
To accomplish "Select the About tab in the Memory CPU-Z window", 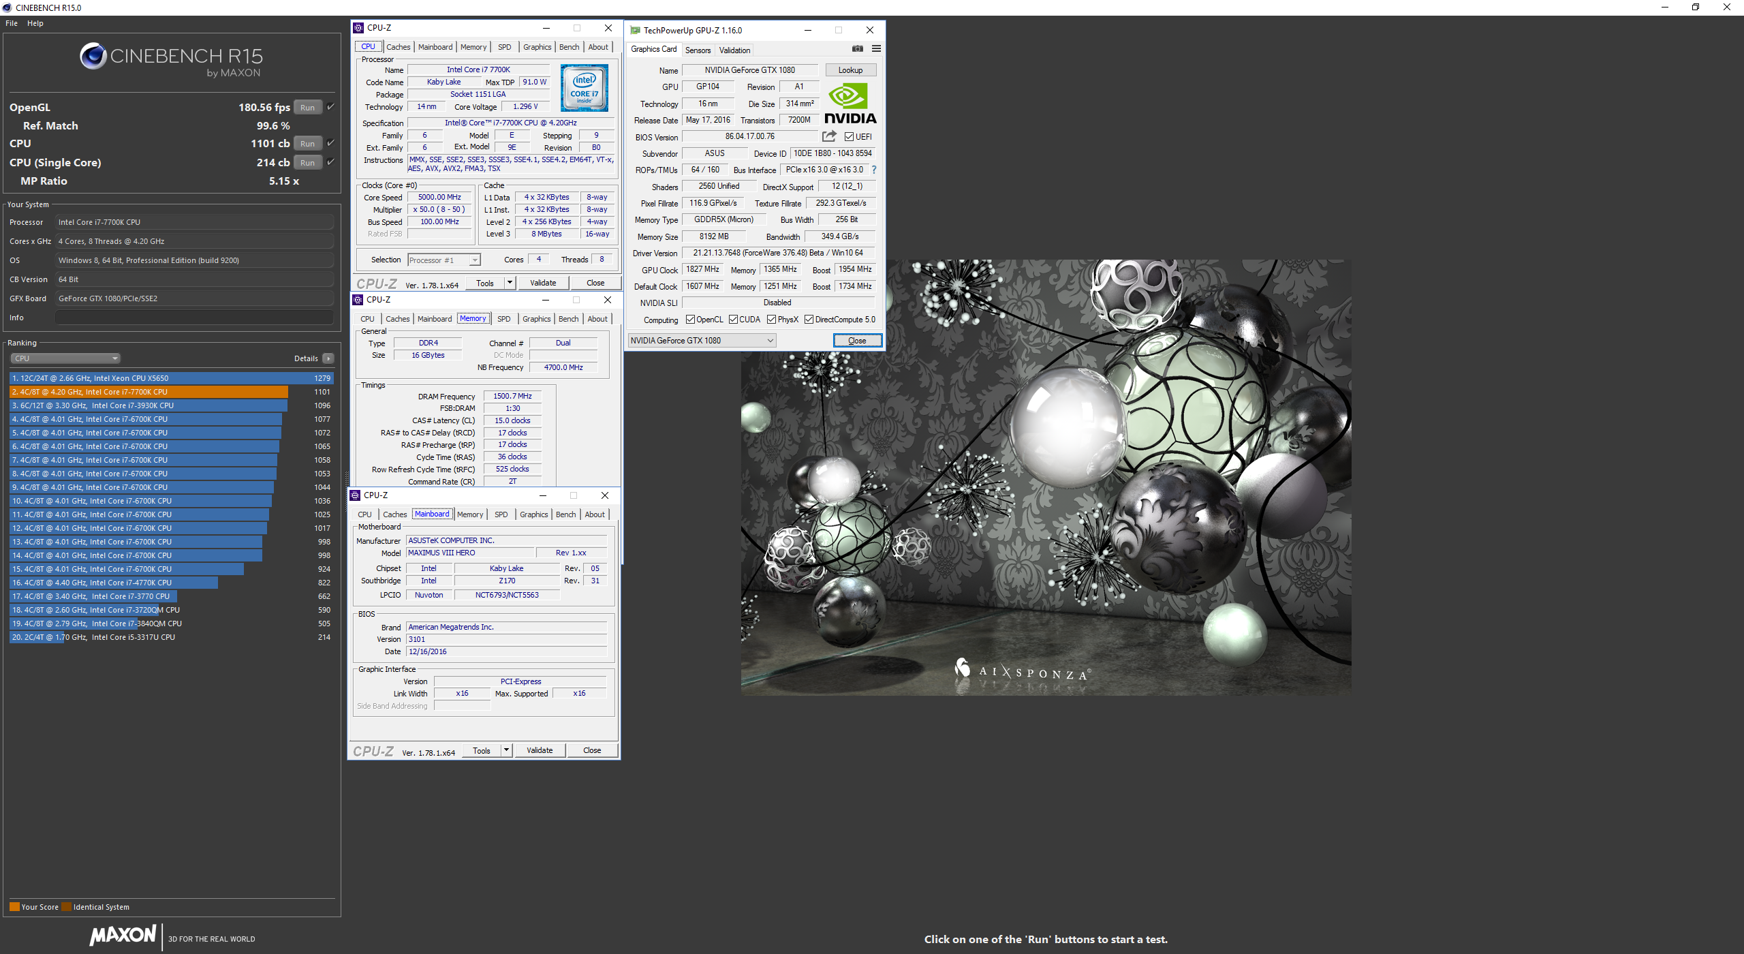I will point(597,319).
